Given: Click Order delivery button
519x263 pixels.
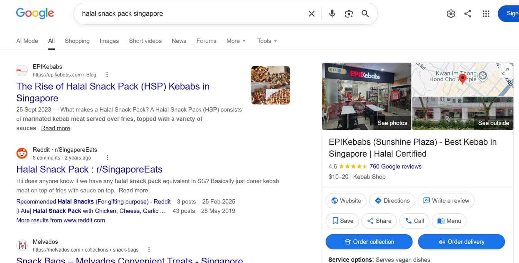Looking at the screenshot, I should tap(462, 242).
